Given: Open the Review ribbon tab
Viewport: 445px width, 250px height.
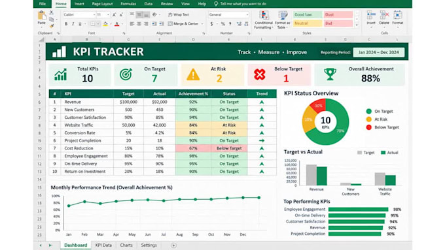Looking at the screenshot, I should (x=167, y=4).
